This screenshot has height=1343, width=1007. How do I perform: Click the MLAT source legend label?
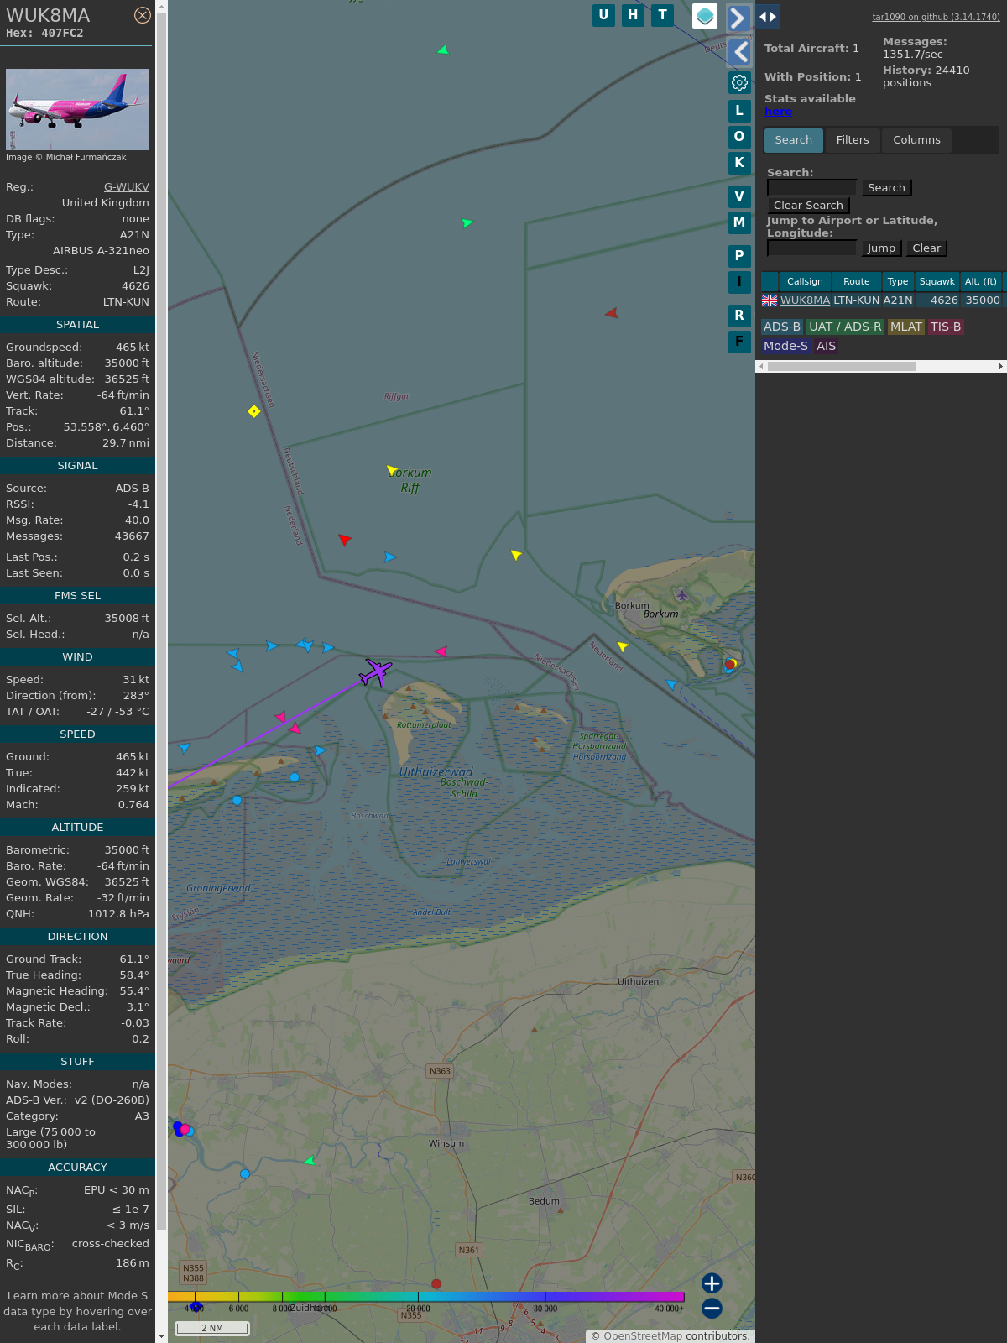(906, 327)
